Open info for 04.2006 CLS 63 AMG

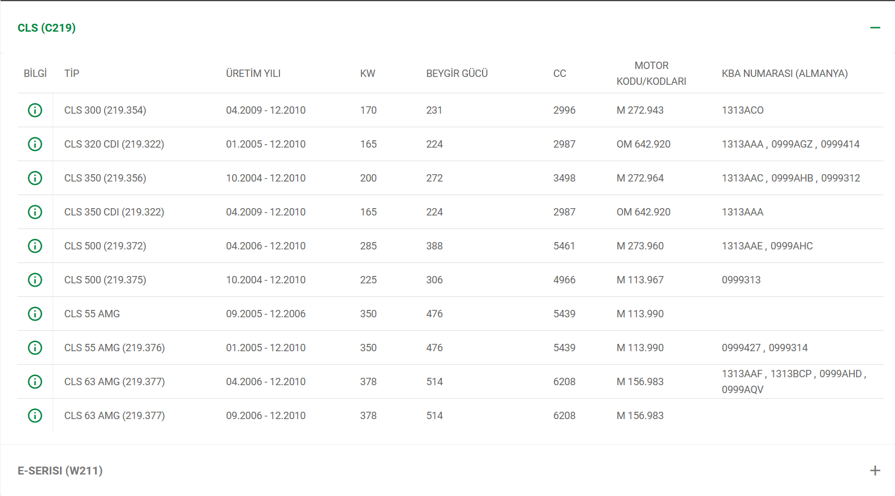click(35, 382)
